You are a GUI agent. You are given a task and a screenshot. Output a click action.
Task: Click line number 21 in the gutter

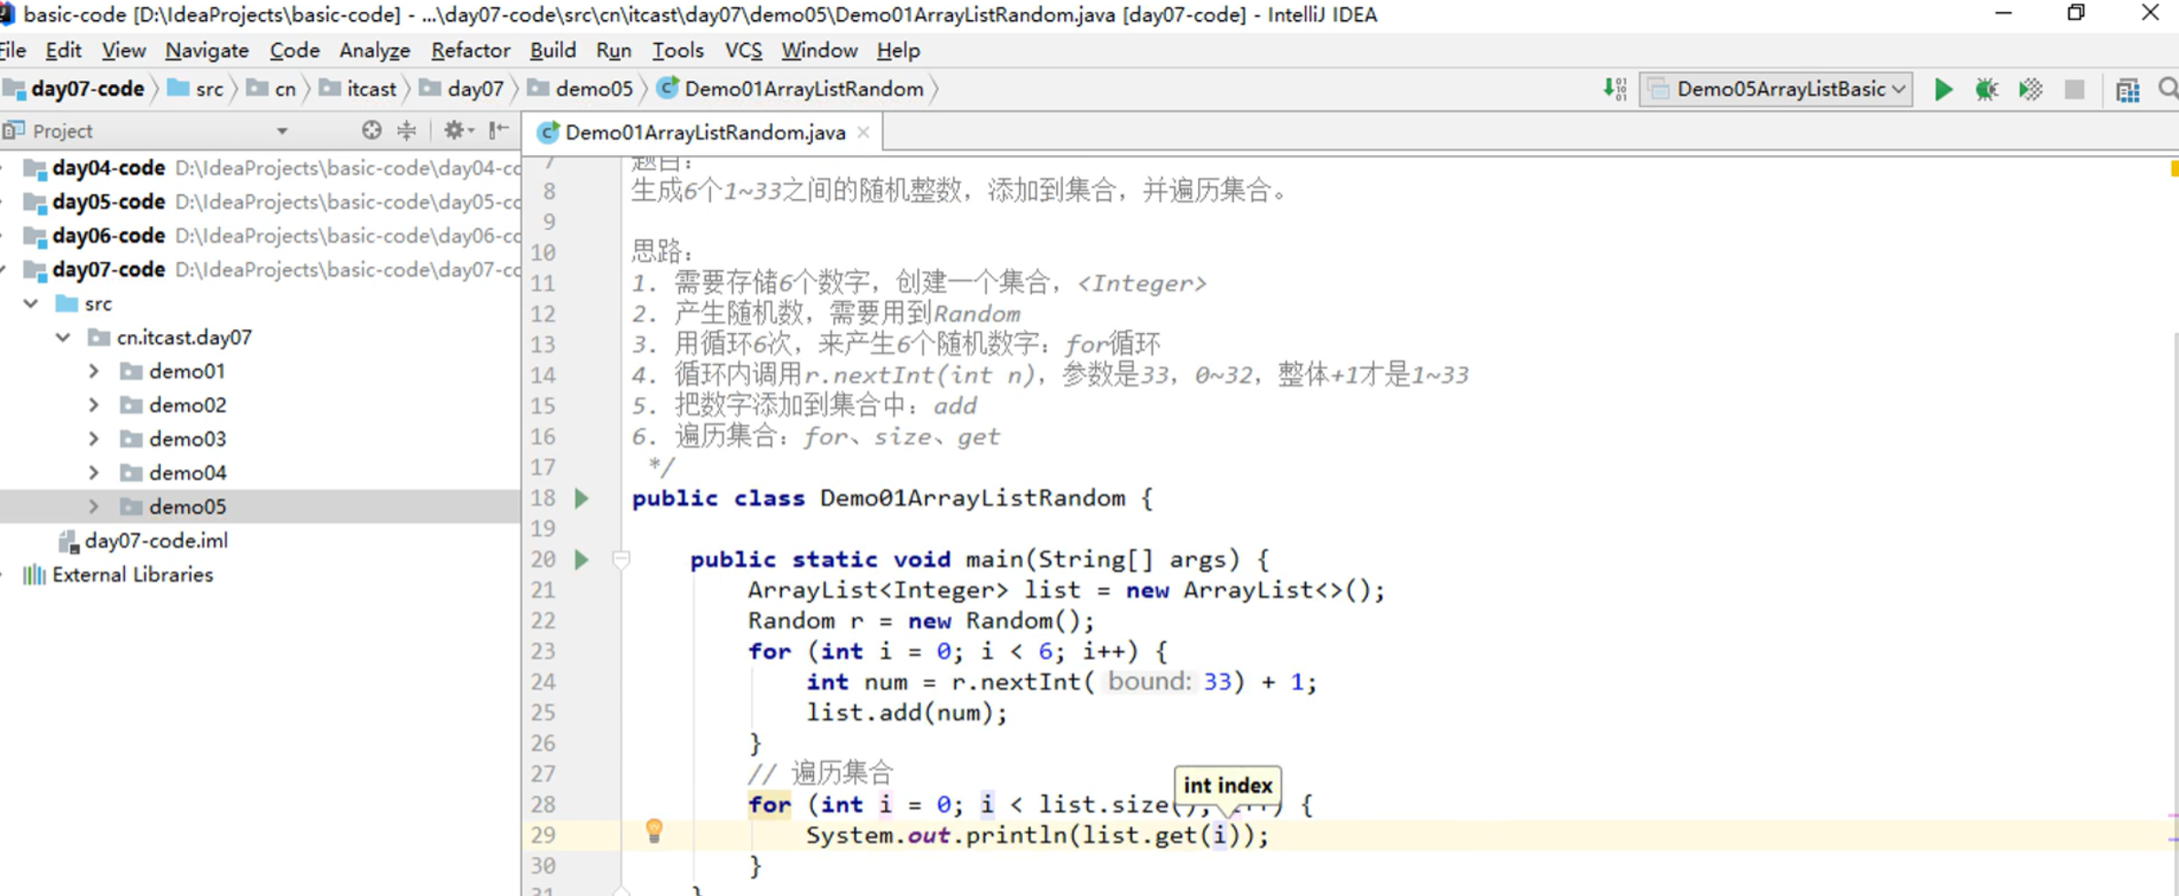tap(543, 590)
